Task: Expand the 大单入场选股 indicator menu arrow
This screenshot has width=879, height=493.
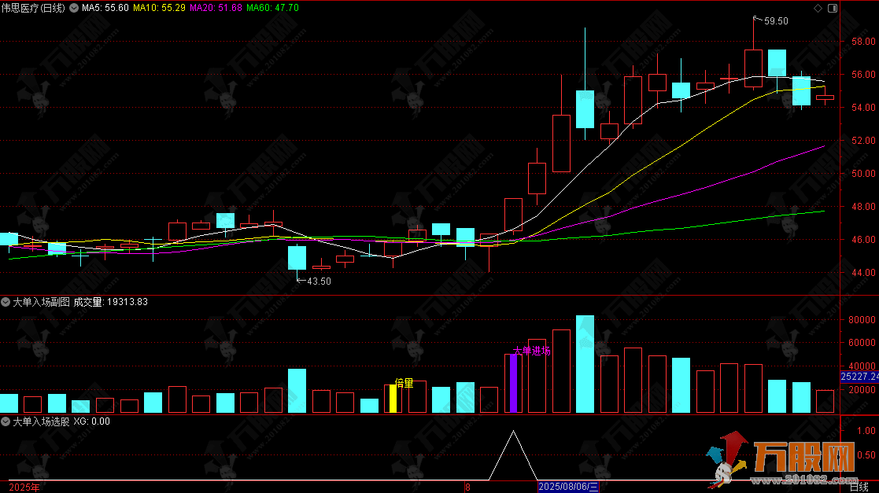Action: point(6,421)
